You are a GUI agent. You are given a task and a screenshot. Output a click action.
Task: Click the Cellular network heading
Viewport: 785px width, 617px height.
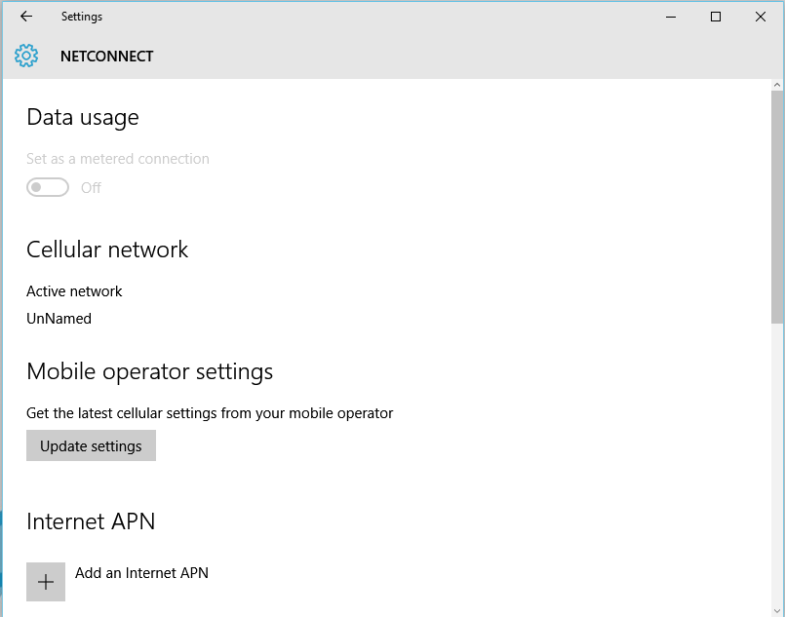click(107, 251)
